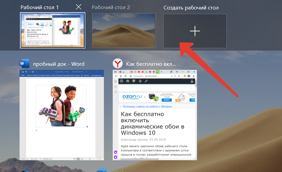Image resolution: width=282 pixels, height=172 pixels.
Task: Click the пробный док - Word window title
Action: [59, 64]
